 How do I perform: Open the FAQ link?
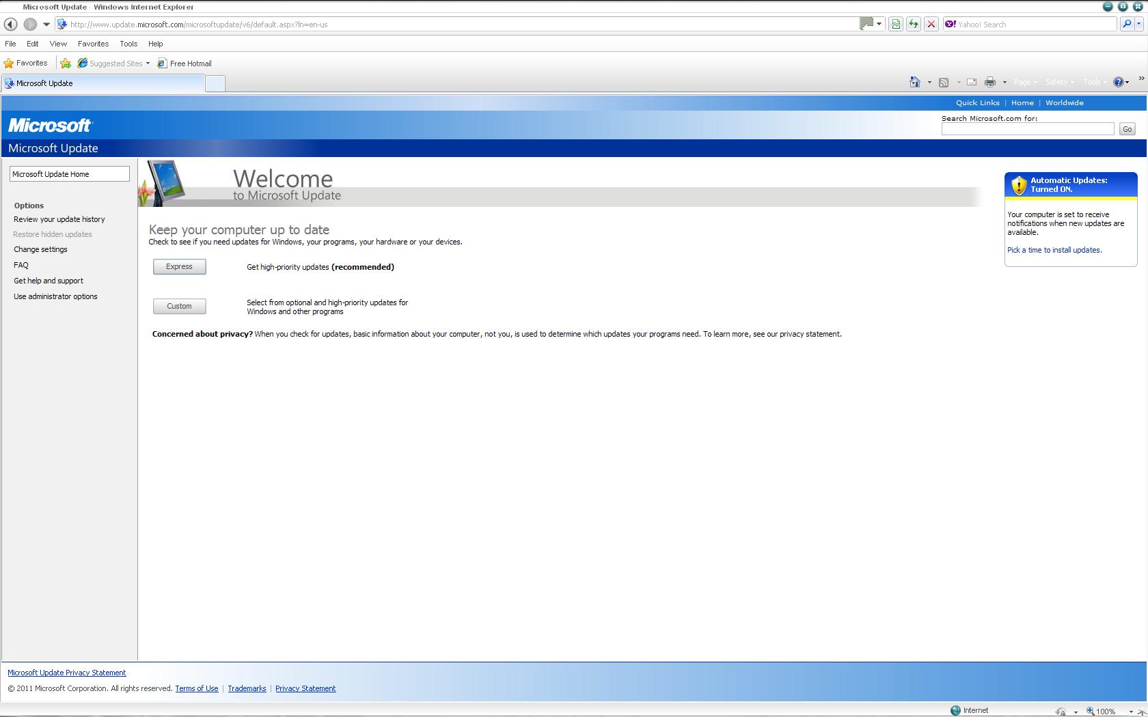(x=21, y=265)
